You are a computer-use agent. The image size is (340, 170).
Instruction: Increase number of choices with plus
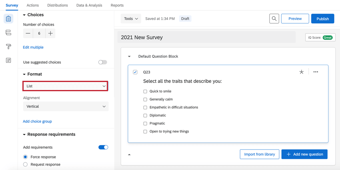[50, 34]
